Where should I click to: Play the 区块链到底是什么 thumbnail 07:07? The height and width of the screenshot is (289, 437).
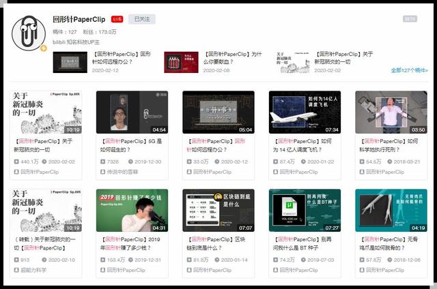218,211
